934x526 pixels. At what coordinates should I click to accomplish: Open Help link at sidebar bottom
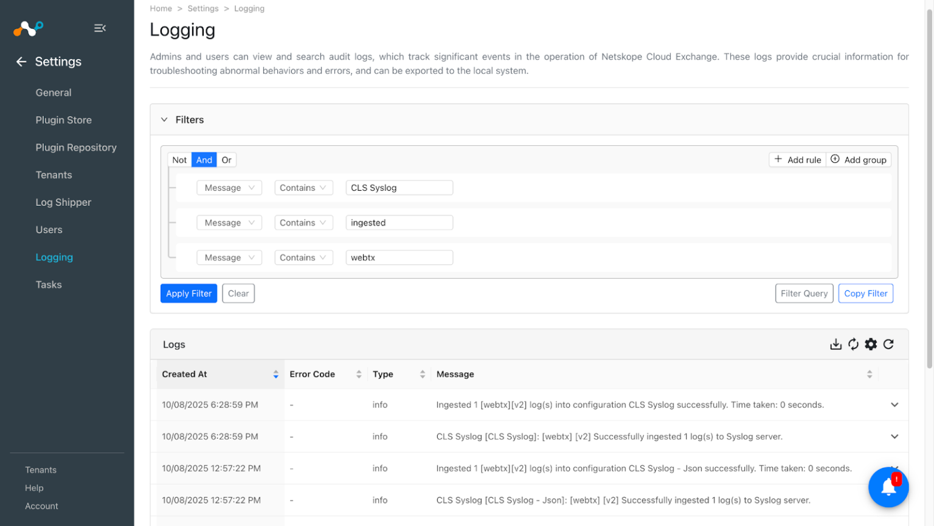pos(34,488)
